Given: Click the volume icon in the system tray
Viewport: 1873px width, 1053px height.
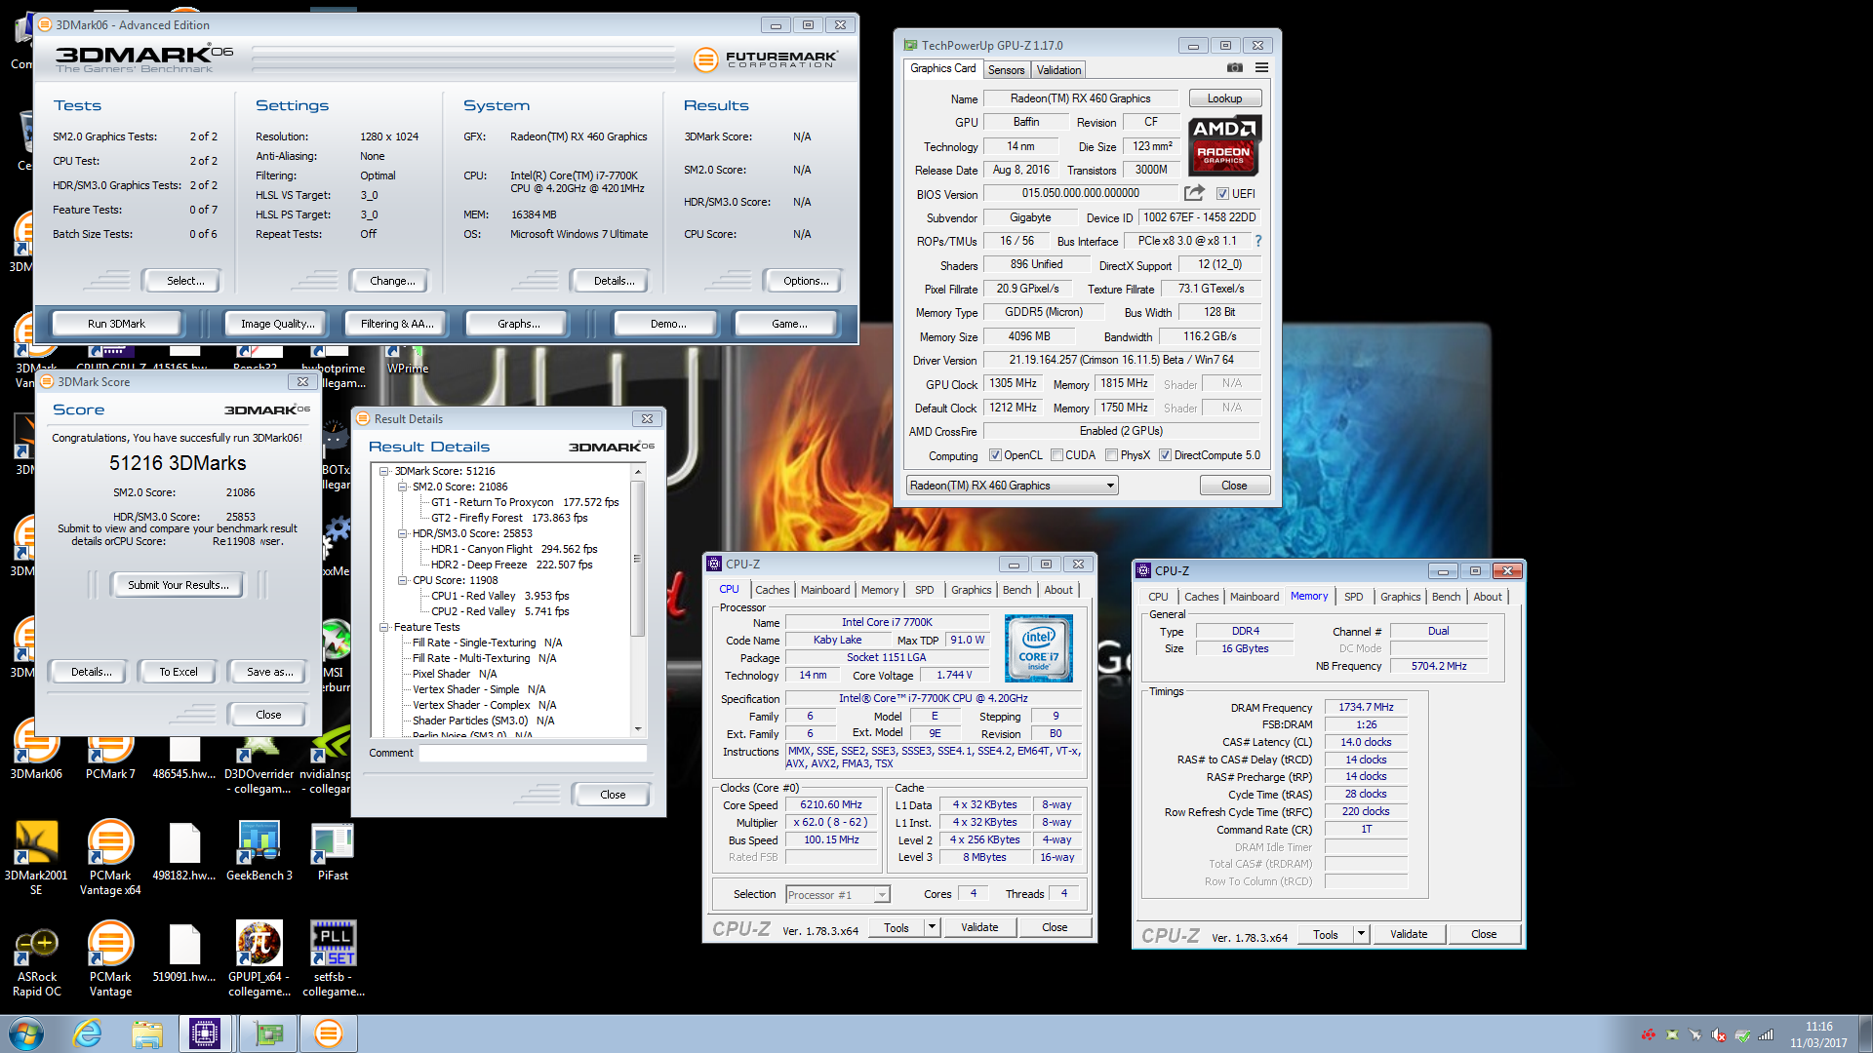Looking at the screenshot, I should click(x=1719, y=1034).
